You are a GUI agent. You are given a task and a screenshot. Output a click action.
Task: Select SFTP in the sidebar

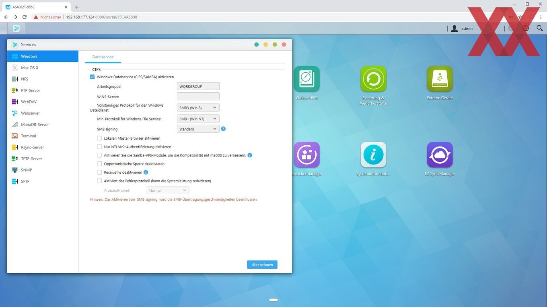point(43,181)
